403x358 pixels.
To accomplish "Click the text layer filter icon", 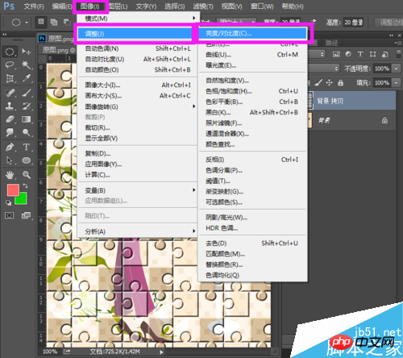I will (360, 54).
